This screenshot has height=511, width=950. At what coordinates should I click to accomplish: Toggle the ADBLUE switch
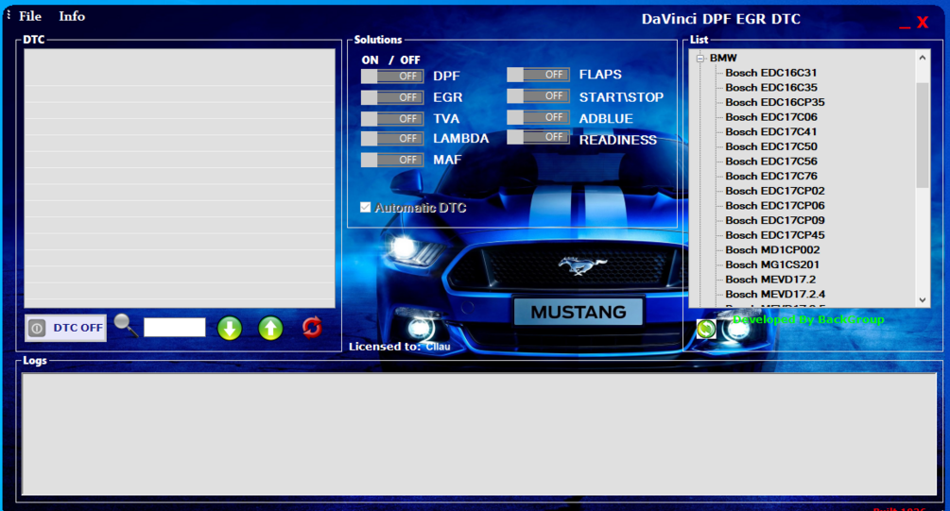[538, 117]
